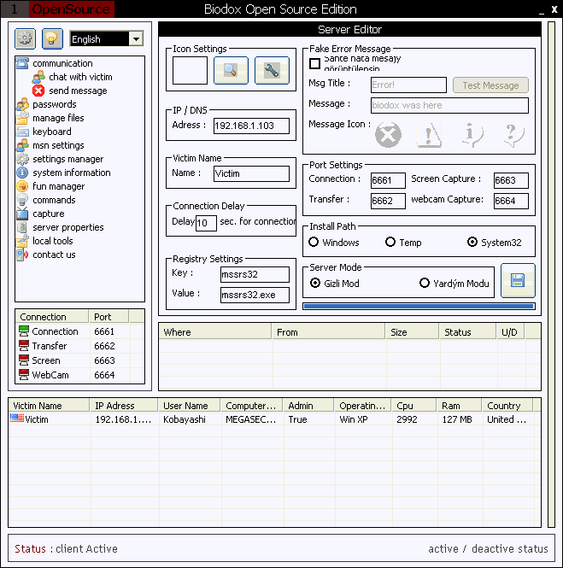Toggle the Fake Error Message checkbox
Image resolution: width=563 pixels, height=568 pixels.
pos(314,63)
